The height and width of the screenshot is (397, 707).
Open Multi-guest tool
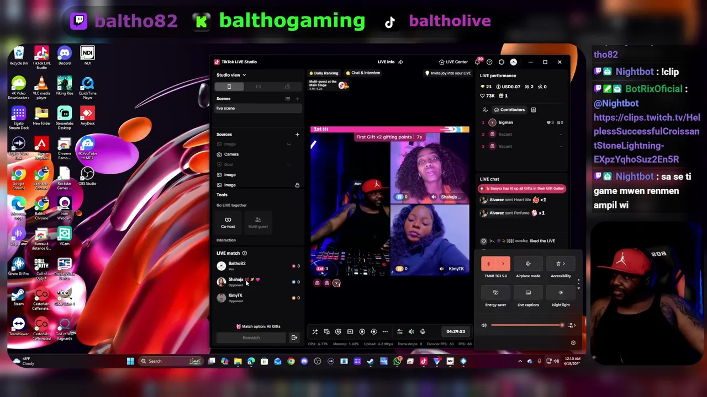pos(258,223)
